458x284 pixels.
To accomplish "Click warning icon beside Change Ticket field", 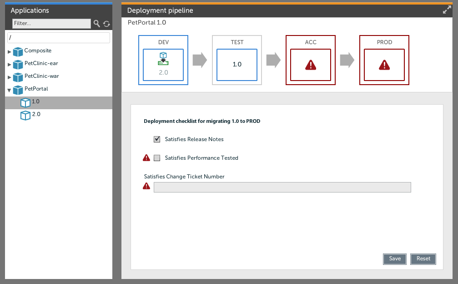I will pyautogui.click(x=146, y=186).
